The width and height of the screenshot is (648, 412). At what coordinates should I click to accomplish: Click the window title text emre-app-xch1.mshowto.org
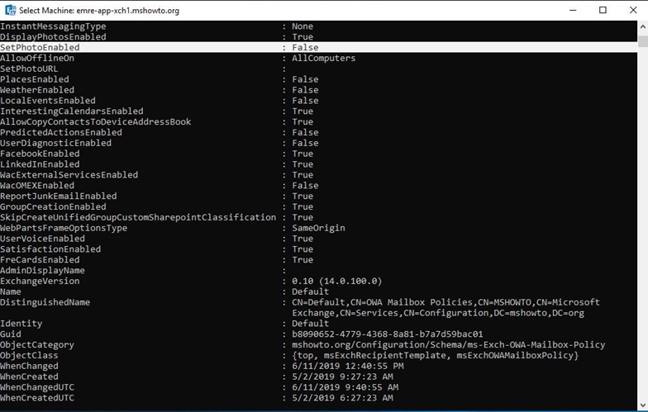(127, 10)
